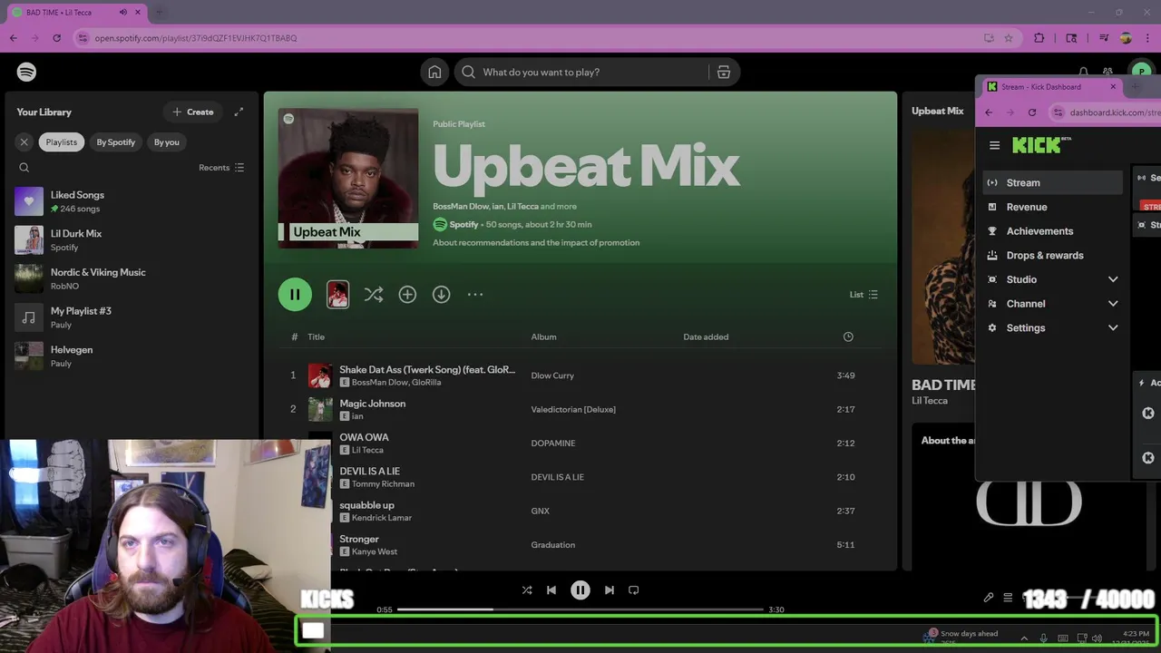The width and height of the screenshot is (1161, 653).
Task: Add playlist to library plus icon
Action: (x=407, y=294)
